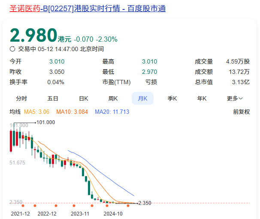Select the 季K chart tab
This screenshot has width=260, height=219.
(172, 98)
